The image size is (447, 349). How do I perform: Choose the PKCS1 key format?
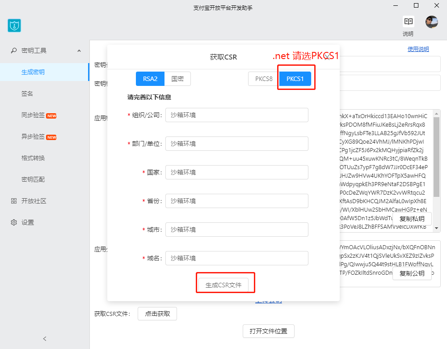click(x=295, y=79)
